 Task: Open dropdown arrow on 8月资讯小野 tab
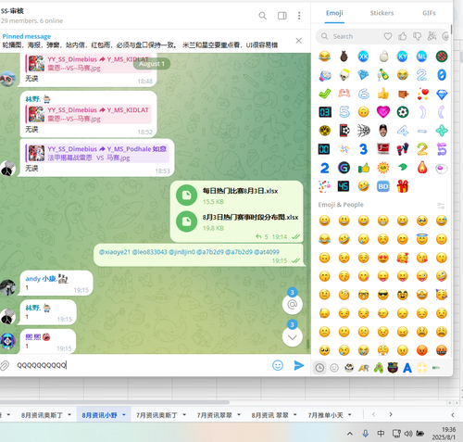[x=124, y=415]
